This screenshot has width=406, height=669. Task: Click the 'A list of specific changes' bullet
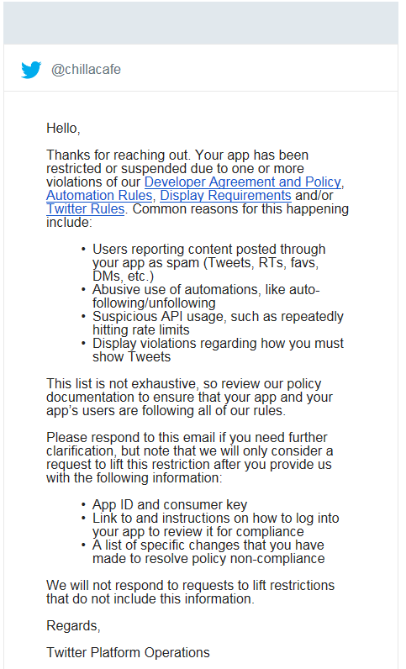(208, 551)
